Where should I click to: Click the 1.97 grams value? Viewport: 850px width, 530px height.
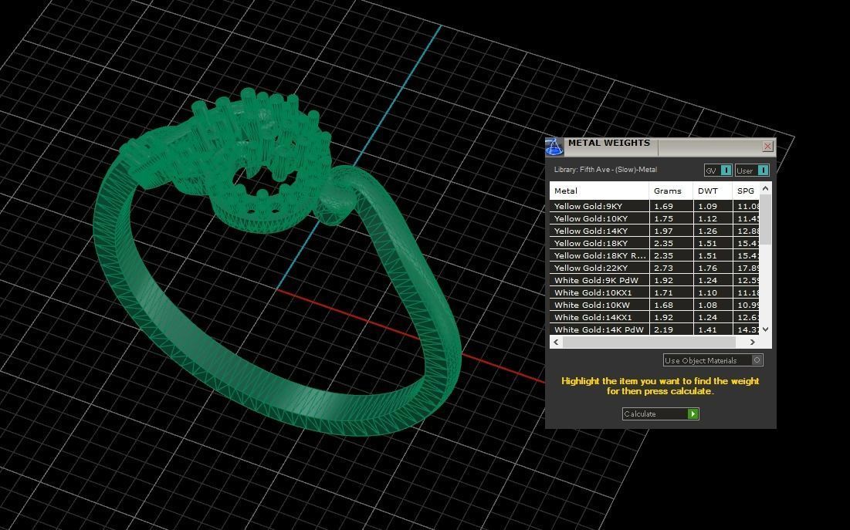pos(663,231)
